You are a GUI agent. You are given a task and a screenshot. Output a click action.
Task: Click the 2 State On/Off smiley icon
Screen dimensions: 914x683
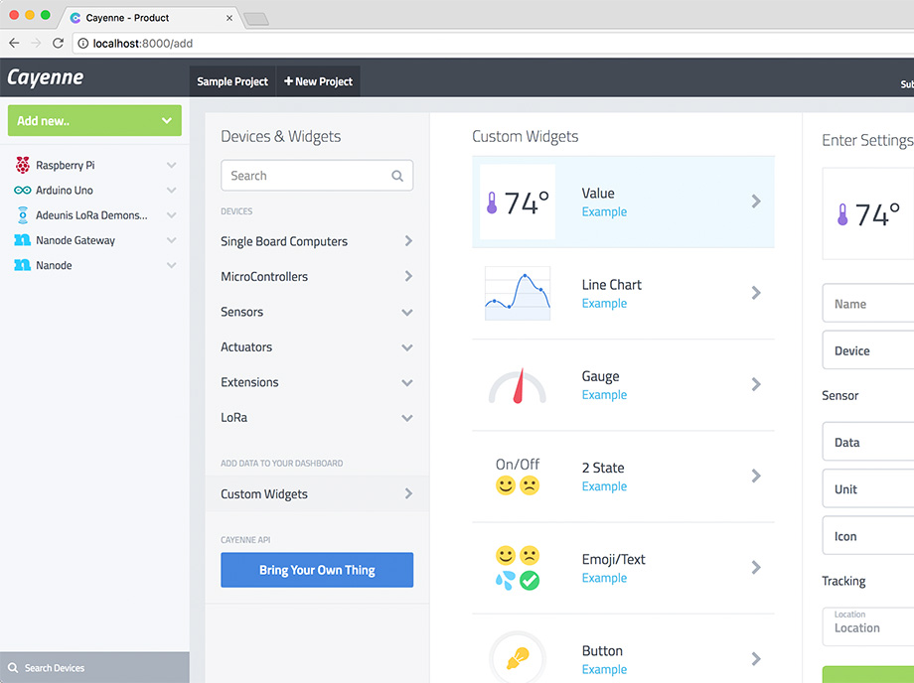tap(517, 476)
